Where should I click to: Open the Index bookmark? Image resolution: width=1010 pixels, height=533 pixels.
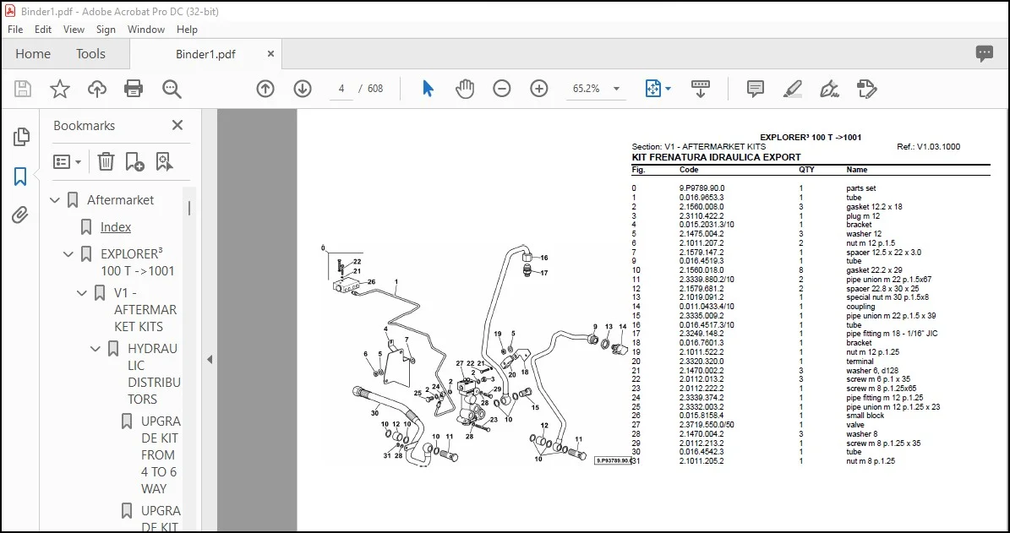pos(115,227)
